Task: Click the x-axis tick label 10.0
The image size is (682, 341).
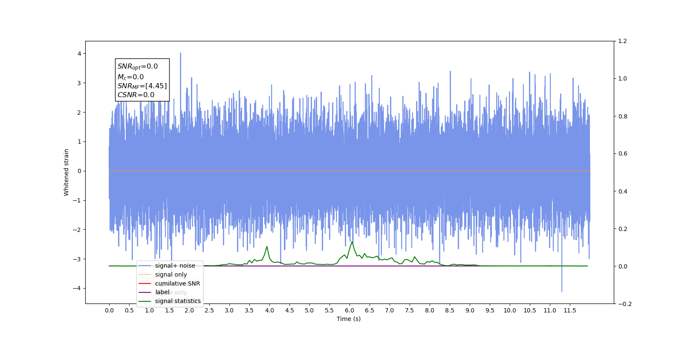Action: [510, 310]
